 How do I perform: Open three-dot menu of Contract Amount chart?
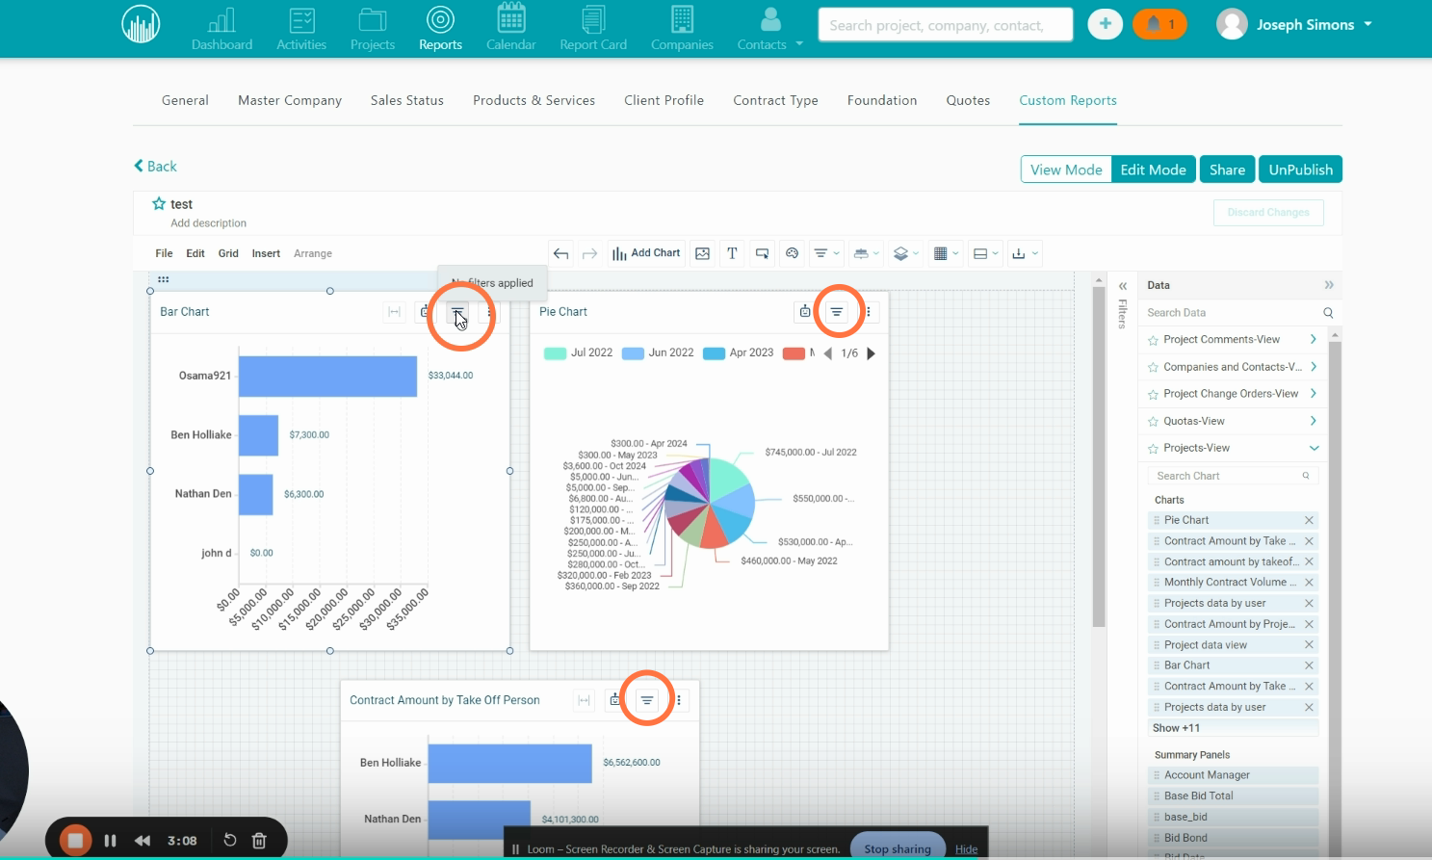(679, 700)
